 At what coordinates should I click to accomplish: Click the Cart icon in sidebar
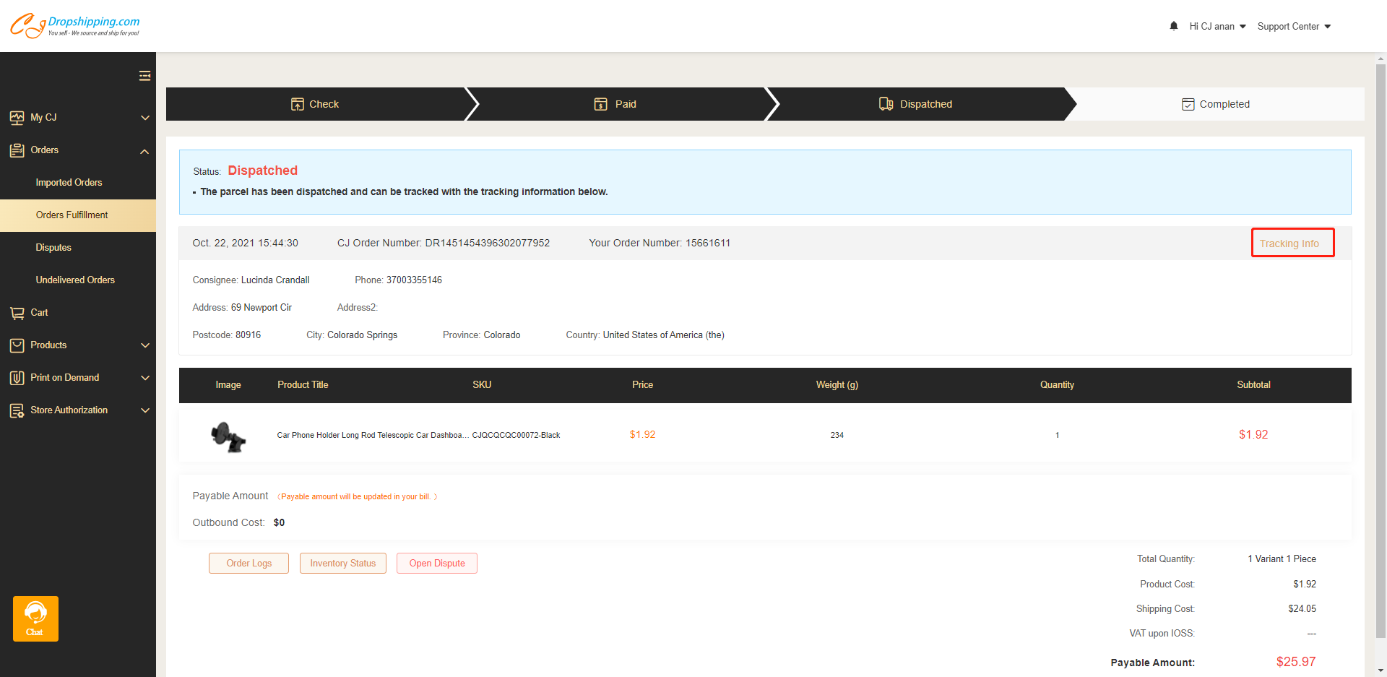17,313
